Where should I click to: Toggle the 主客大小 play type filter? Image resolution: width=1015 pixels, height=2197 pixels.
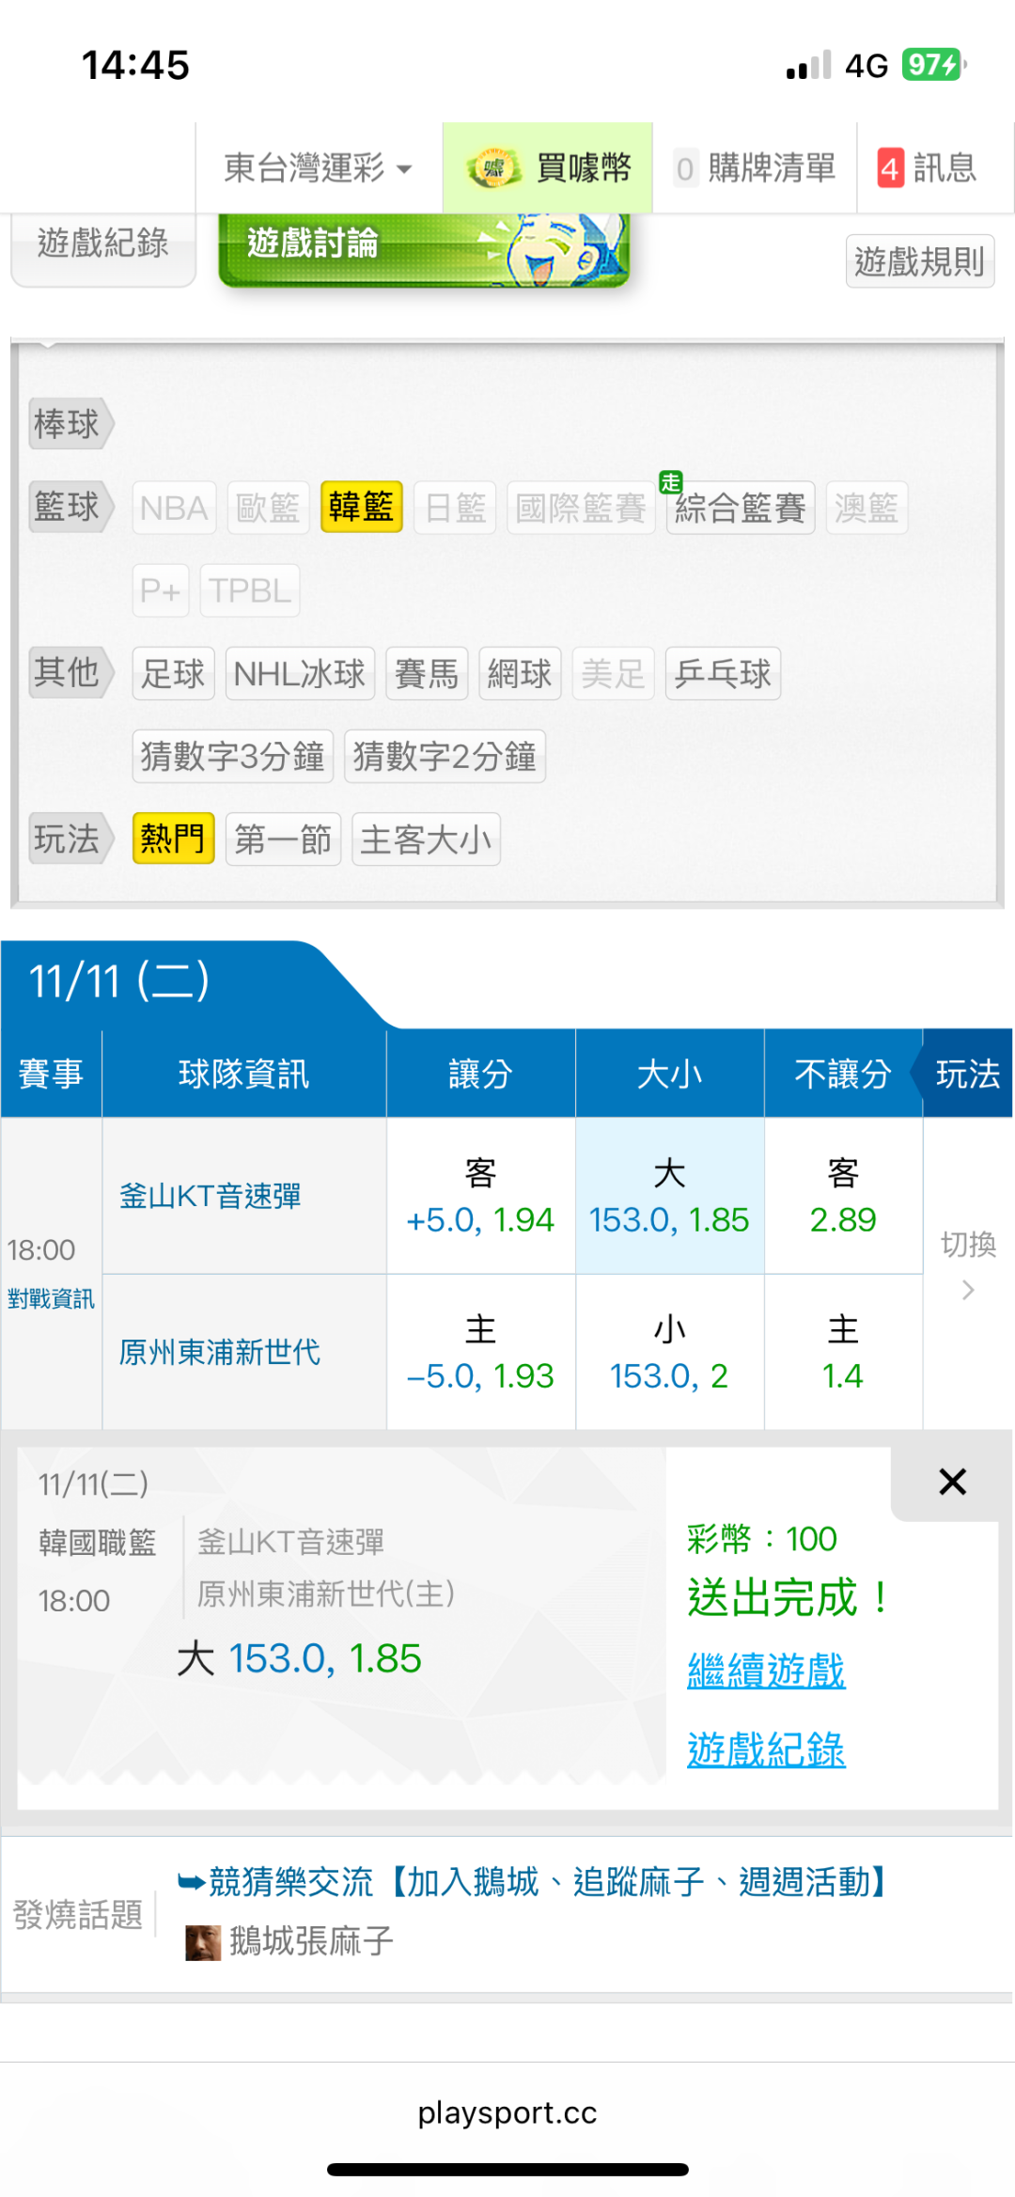pos(426,839)
